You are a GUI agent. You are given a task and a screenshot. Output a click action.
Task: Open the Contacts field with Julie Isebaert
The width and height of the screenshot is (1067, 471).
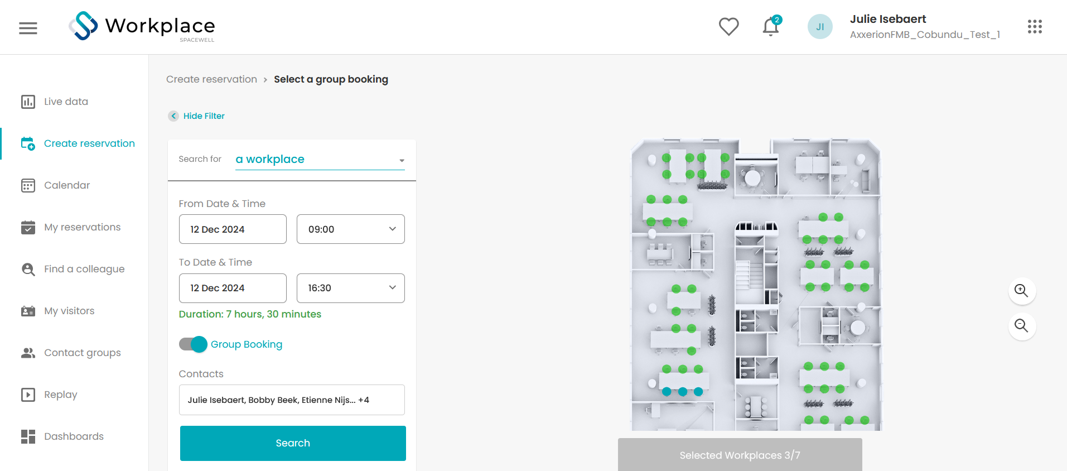click(292, 400)
